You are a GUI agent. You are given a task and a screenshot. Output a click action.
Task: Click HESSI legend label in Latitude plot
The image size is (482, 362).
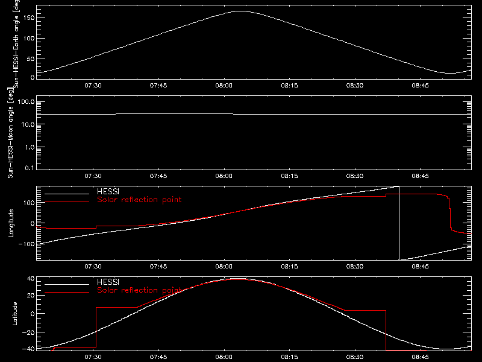108,282
